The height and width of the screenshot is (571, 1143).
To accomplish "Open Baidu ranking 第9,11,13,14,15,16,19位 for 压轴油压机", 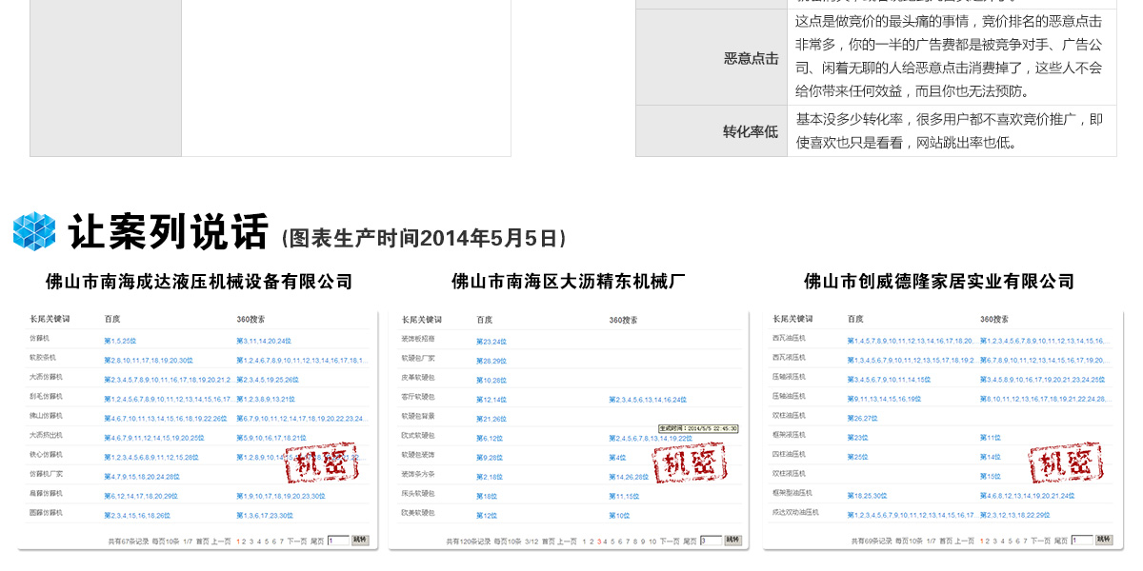I will coord(884,400).
